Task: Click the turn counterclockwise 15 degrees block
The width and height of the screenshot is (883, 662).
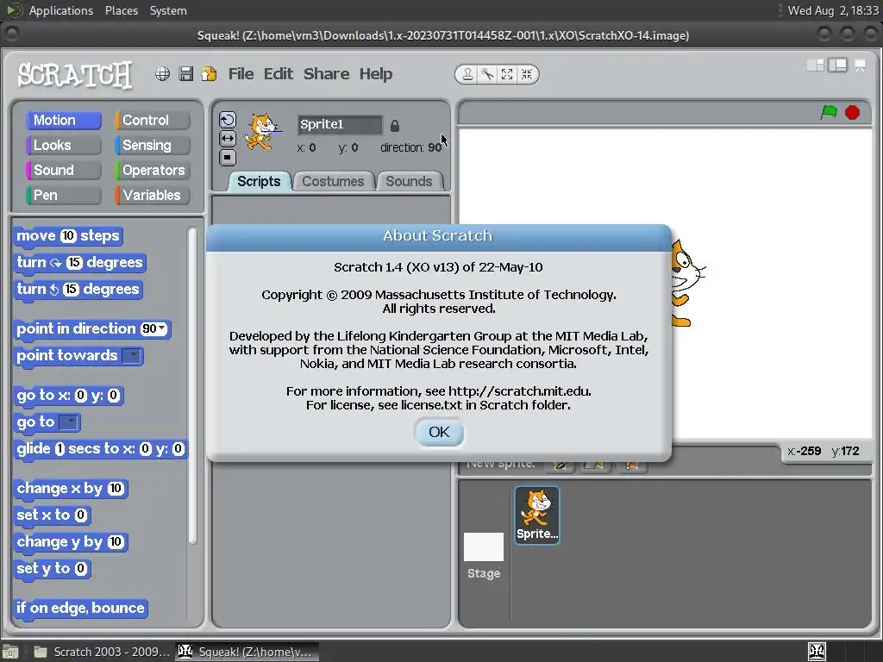Action: pos(78,290)
